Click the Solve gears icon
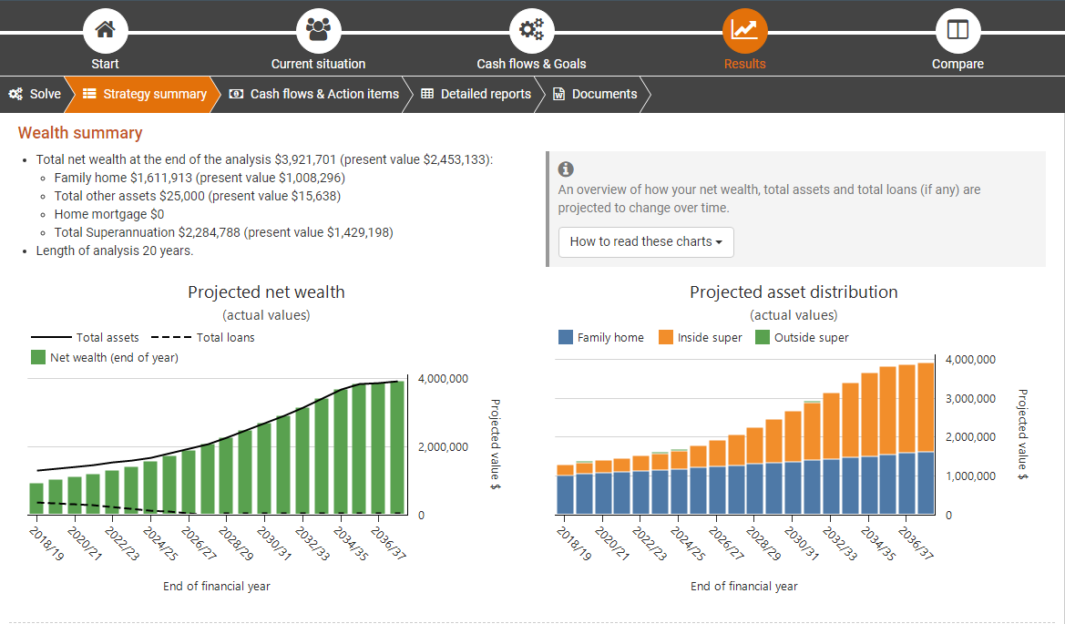This screenshot has width=1065, height=624. coord(15,94)
